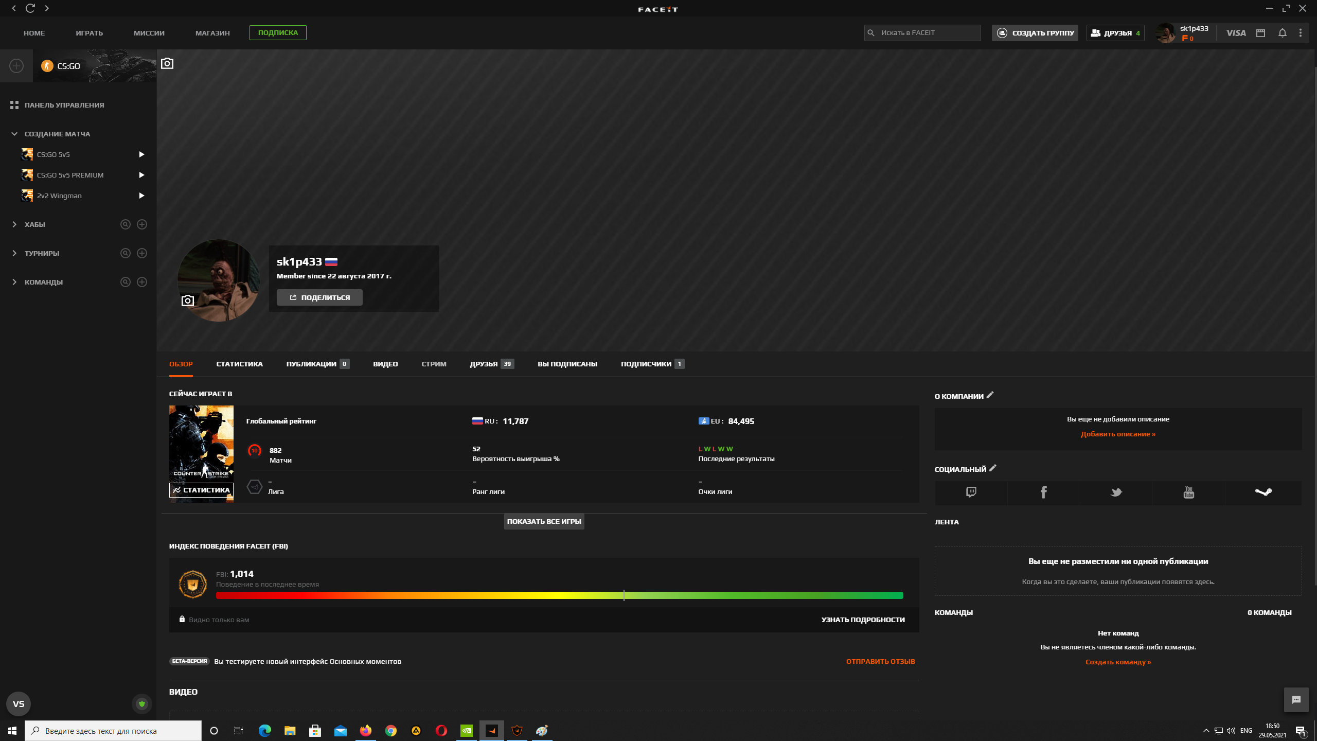This screenshot has height=741, width=1317.
Task: Expand the ХАБЫ section
Action: coord(14,224)
